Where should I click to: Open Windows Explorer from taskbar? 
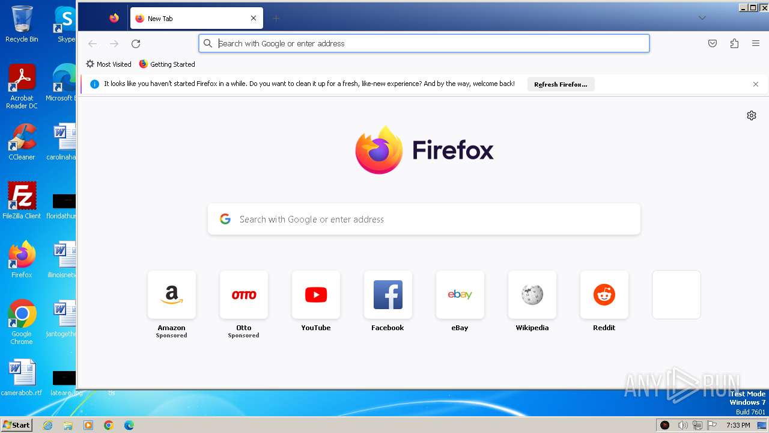[x=68, y=425]
